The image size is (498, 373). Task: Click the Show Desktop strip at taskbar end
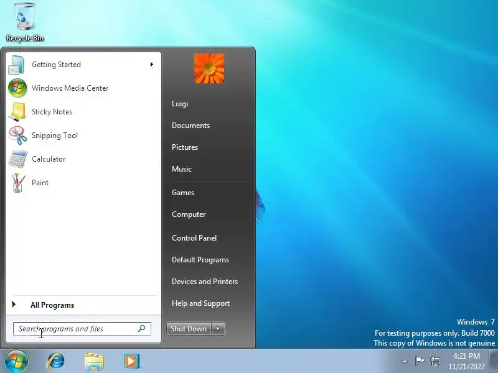494,361
